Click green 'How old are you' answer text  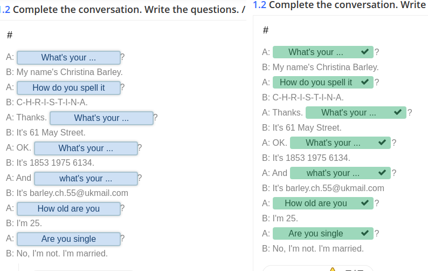[316, 203]
